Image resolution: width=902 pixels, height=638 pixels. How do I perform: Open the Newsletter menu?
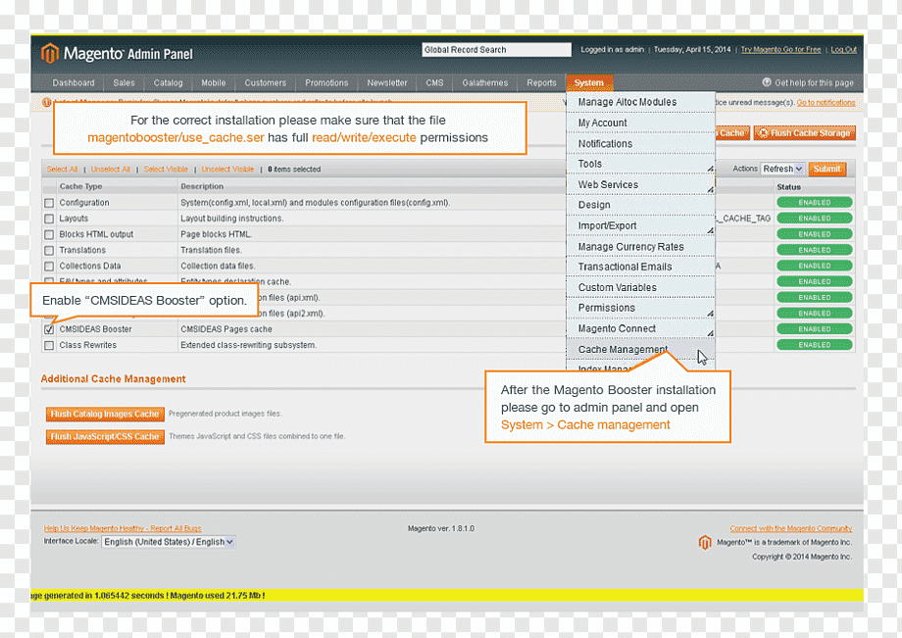(x=387, y=82)
